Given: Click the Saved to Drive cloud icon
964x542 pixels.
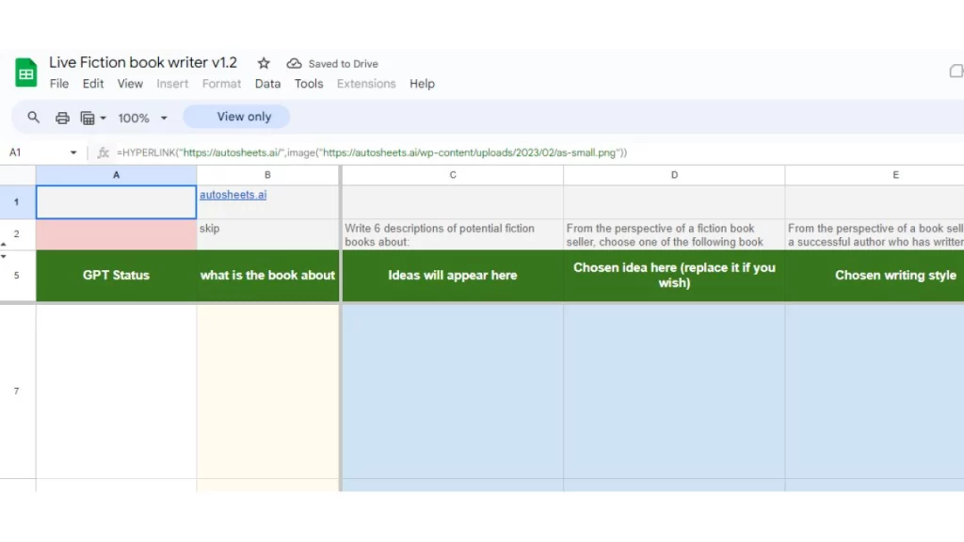Looking at the screenshot, I should pos(295,63).
